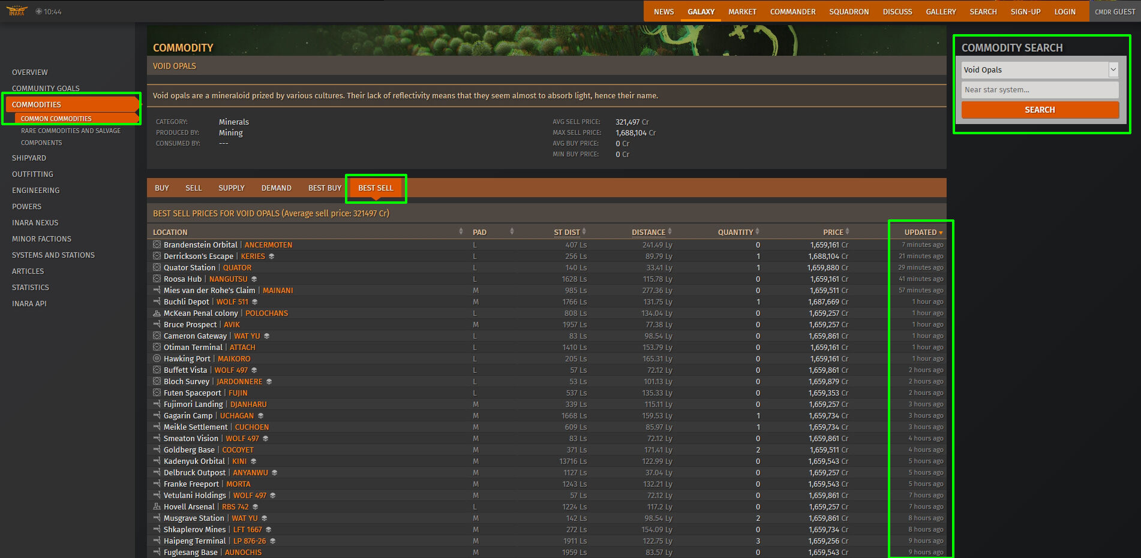
Task: Sort table by Location column arrows
Action: point(461,231)
